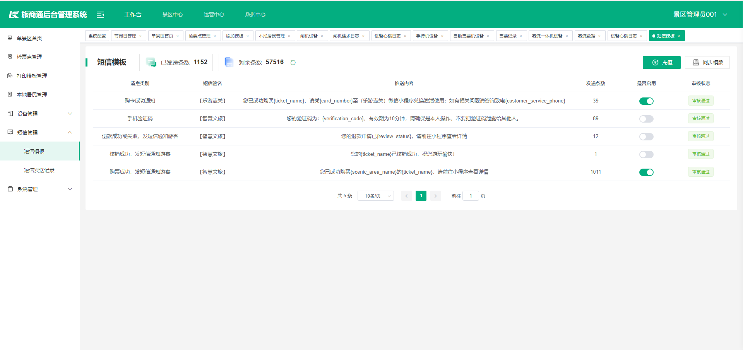The image size is (743, 350).
Task: Close the 检票点管理 tab
Action: tap(215, 36)
